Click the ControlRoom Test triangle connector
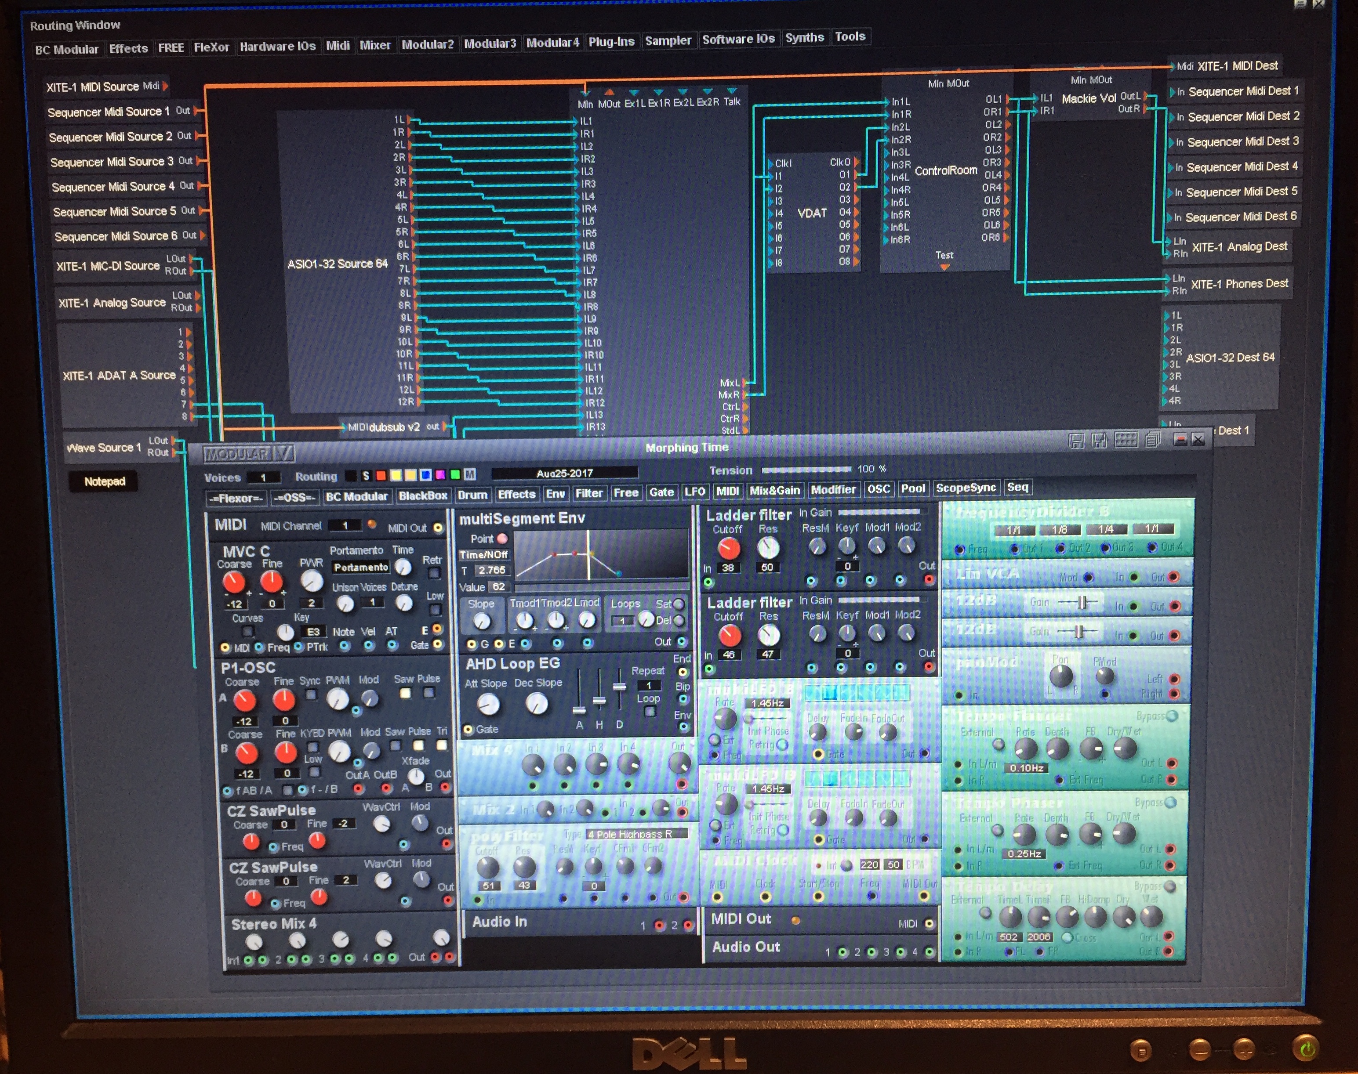The image size is (1358, 1074). click(x=944, y=267)
